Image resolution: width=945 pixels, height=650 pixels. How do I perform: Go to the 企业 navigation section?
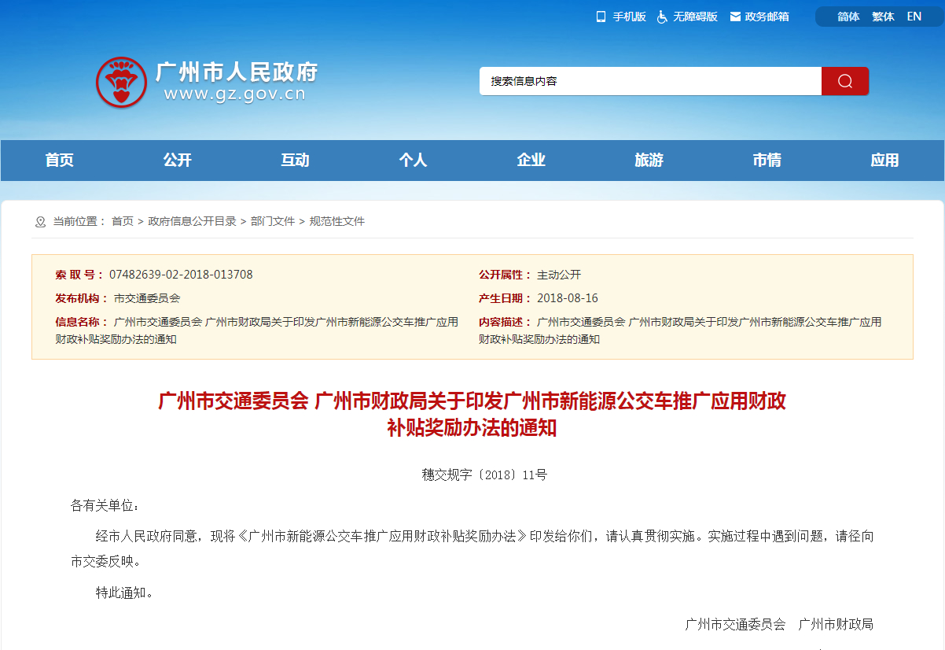pyautogui.click(x=531, y=161)
